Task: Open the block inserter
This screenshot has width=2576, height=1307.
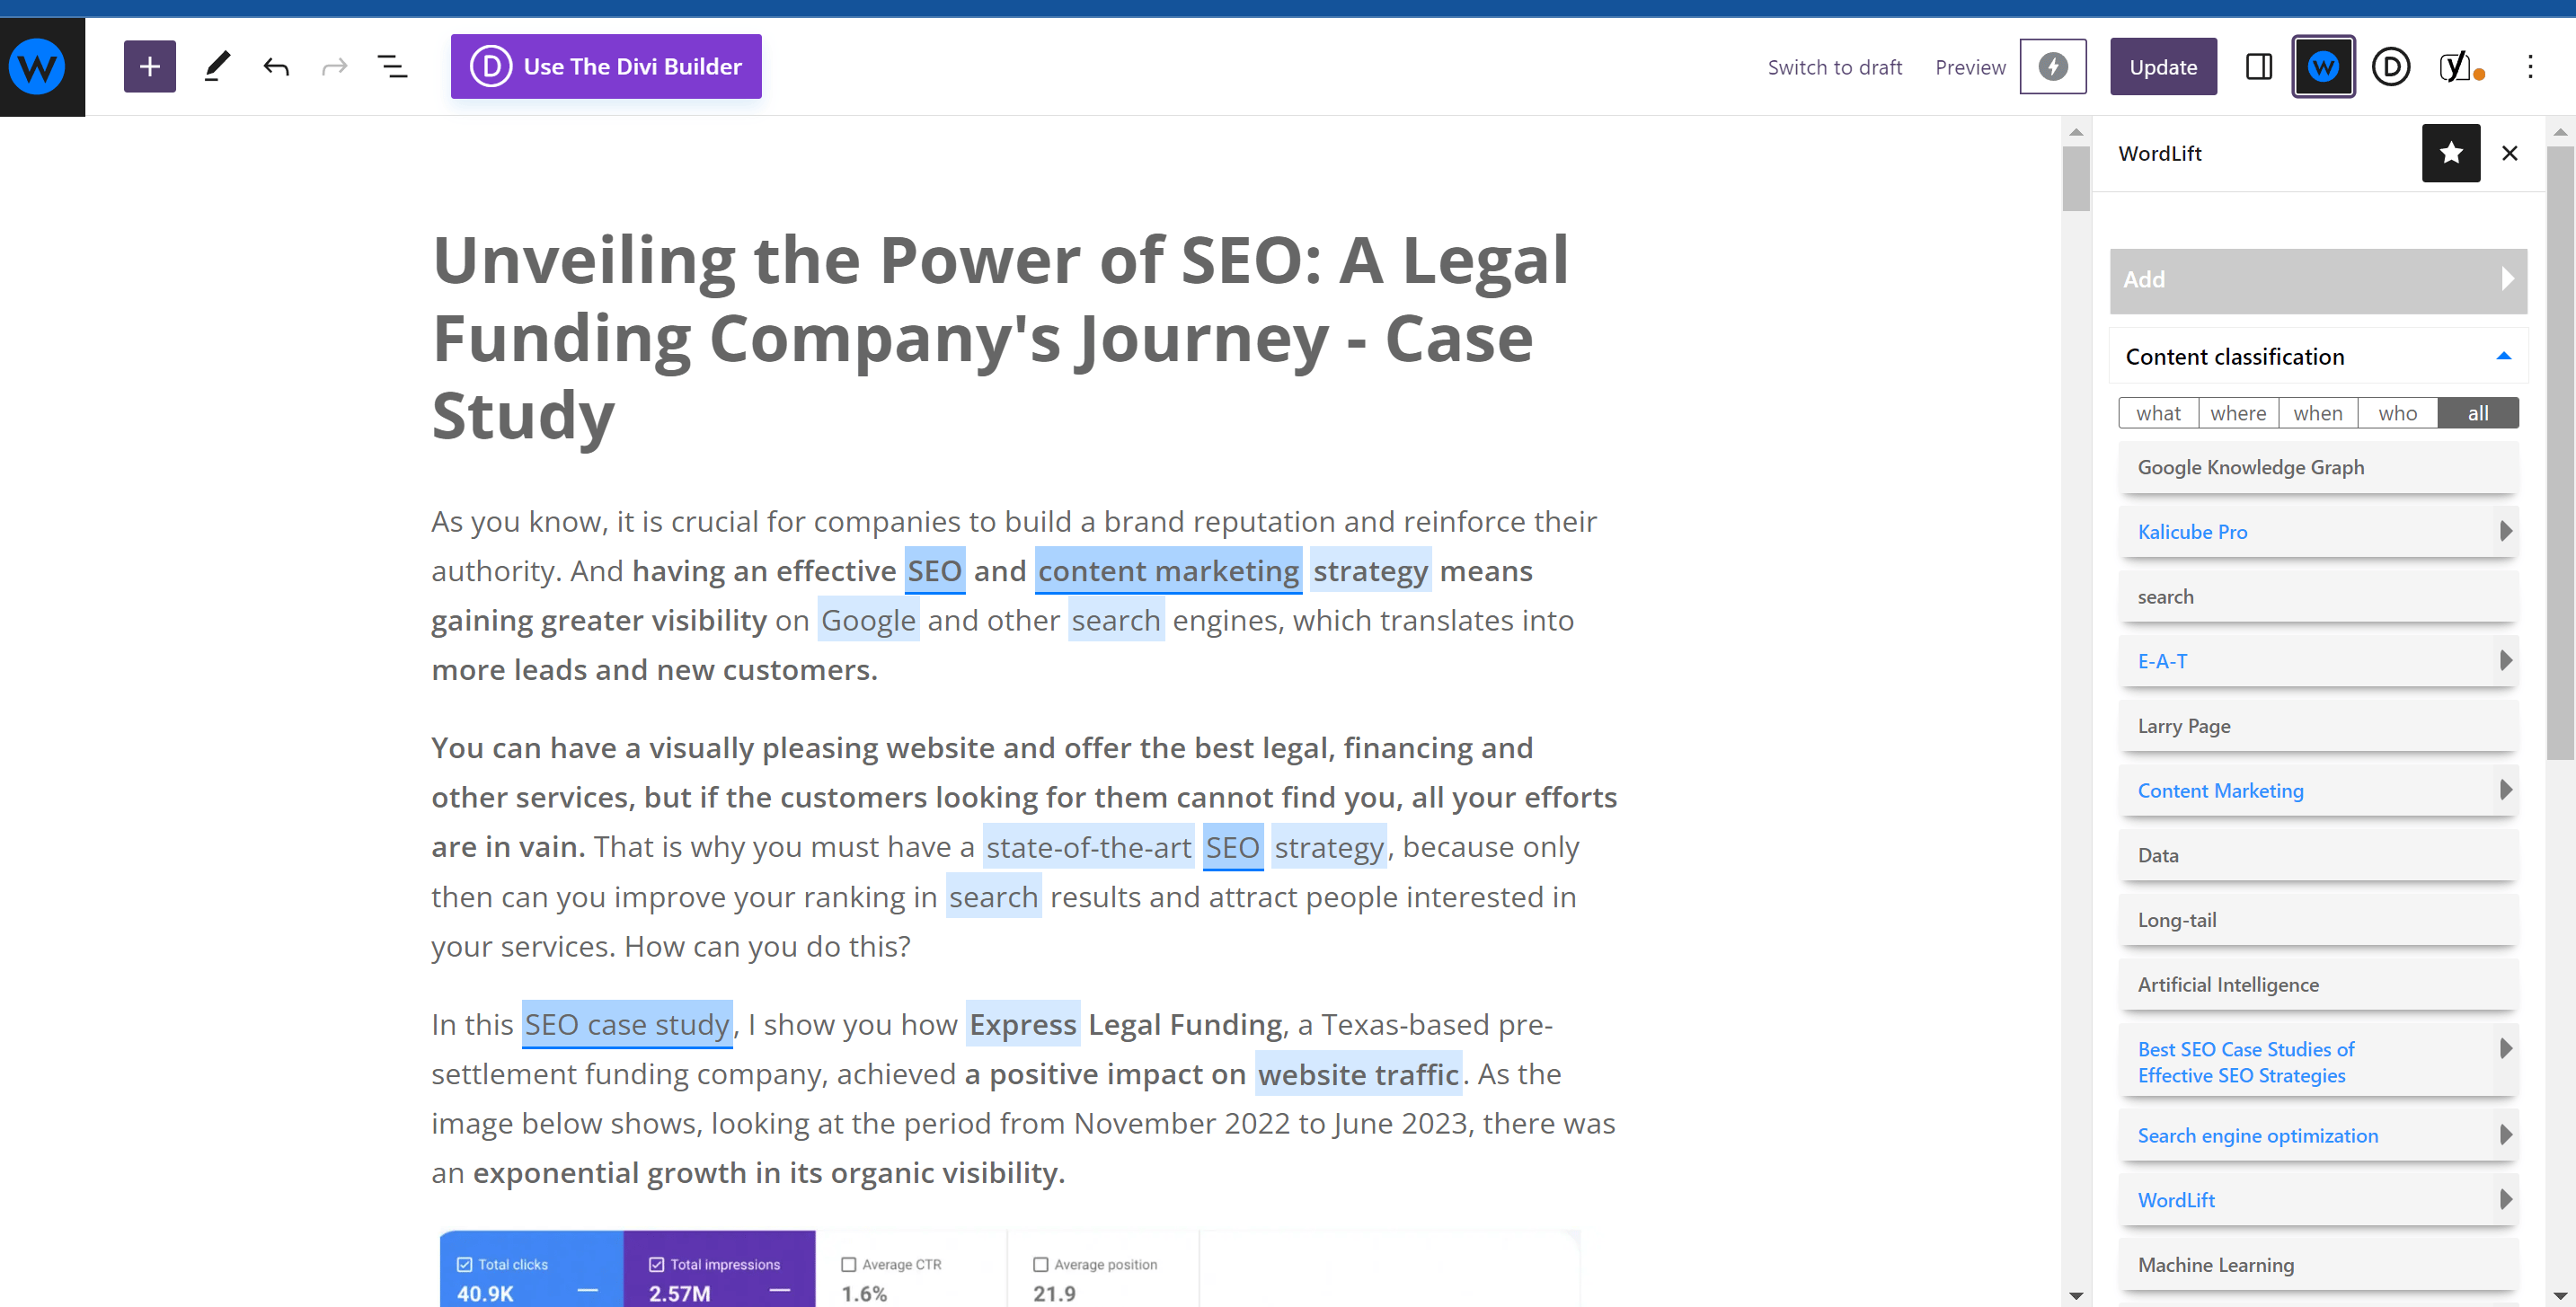Action: 148,66
